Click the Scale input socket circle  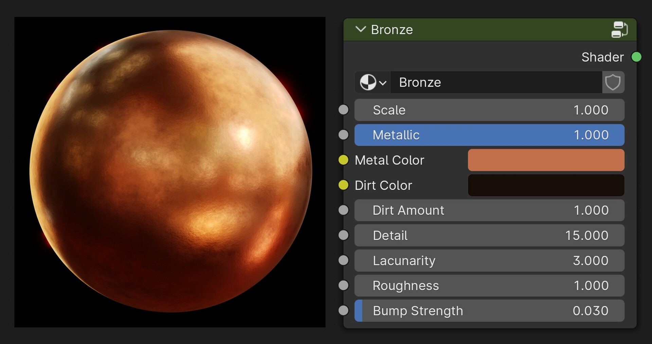click(343, 110)
